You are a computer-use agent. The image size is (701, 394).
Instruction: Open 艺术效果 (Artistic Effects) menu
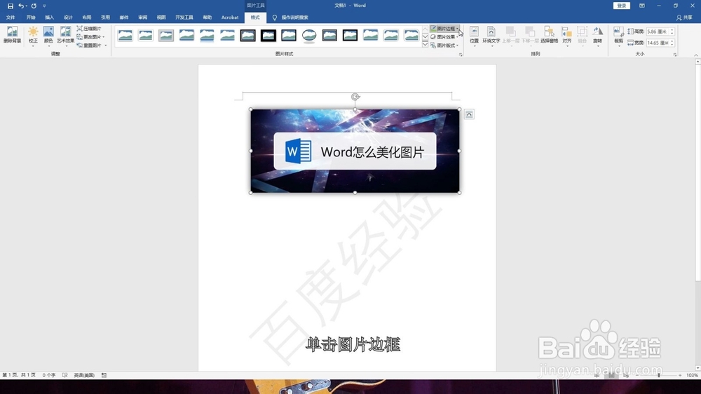point(66,36)
